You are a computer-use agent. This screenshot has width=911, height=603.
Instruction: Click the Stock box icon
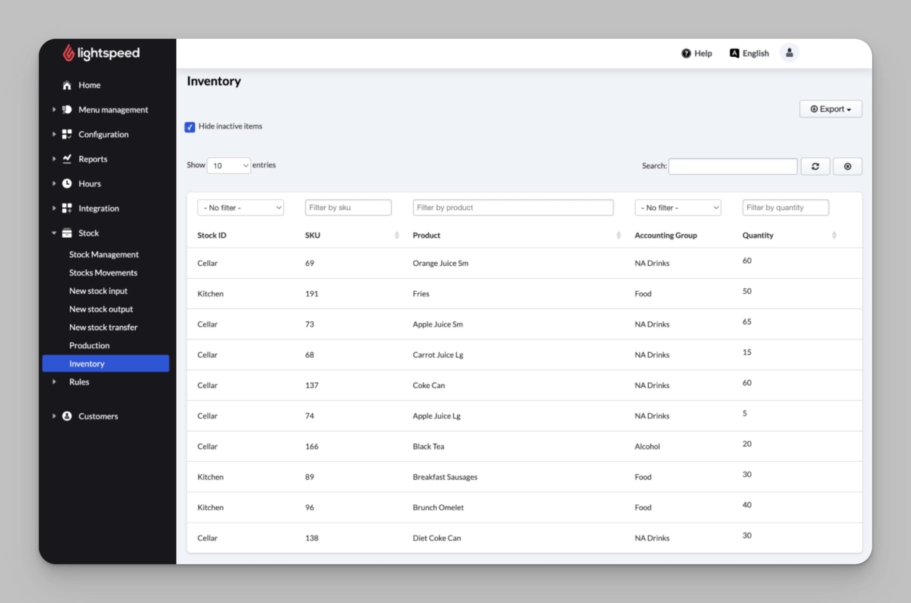pyautogui.click(x=67, y=233)
